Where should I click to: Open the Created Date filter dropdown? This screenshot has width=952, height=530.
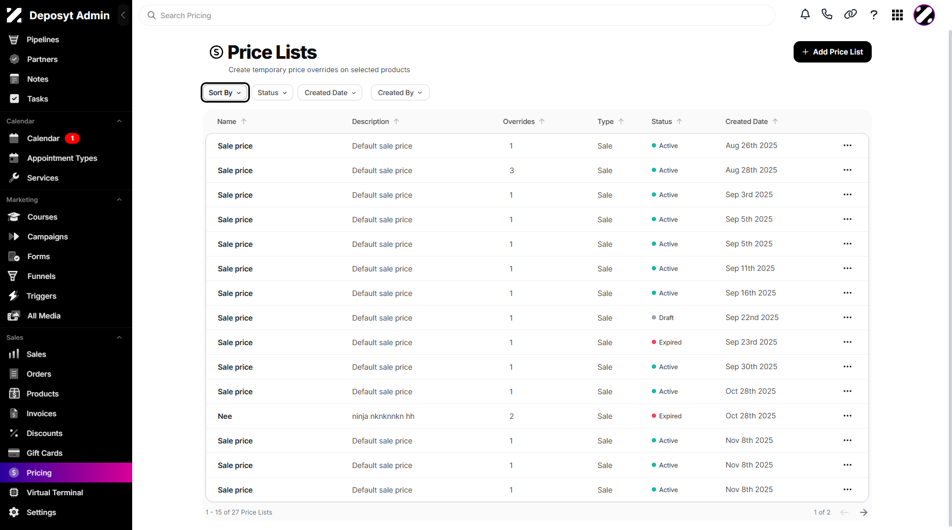coord(330,92)
